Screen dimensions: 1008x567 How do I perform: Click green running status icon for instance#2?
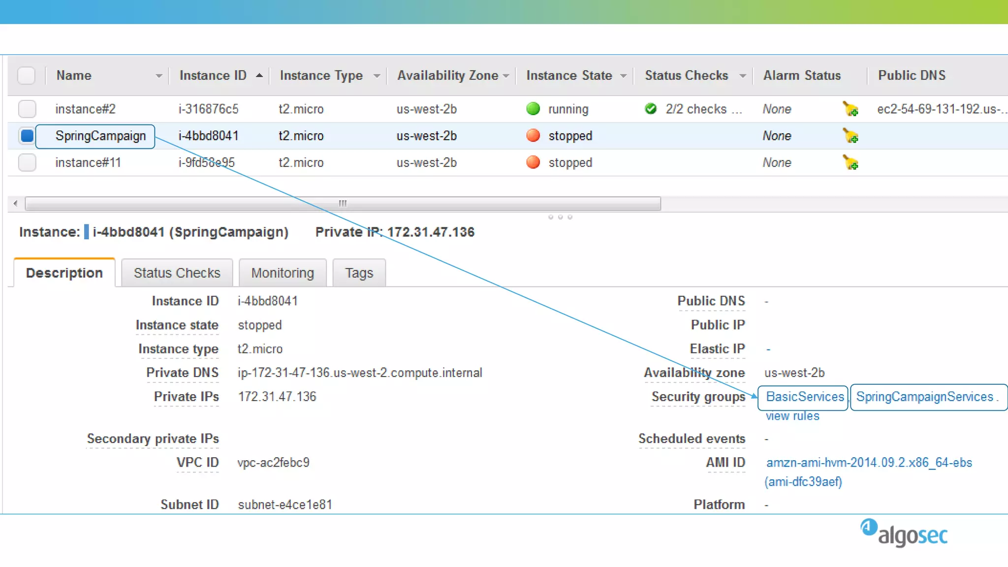tap(533, 109)
